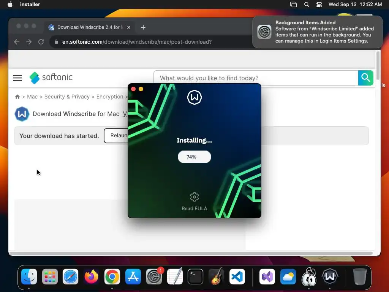Launch Firefox from the Dock

[x=91, y=276]
